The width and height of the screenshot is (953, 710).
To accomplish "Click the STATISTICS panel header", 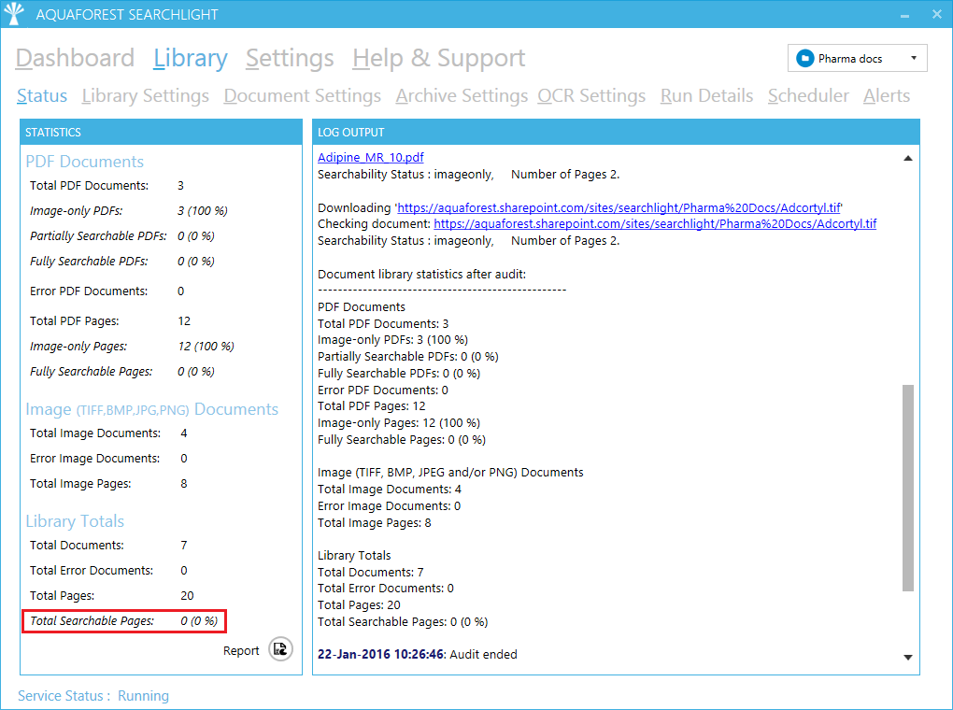I will 161,132.
